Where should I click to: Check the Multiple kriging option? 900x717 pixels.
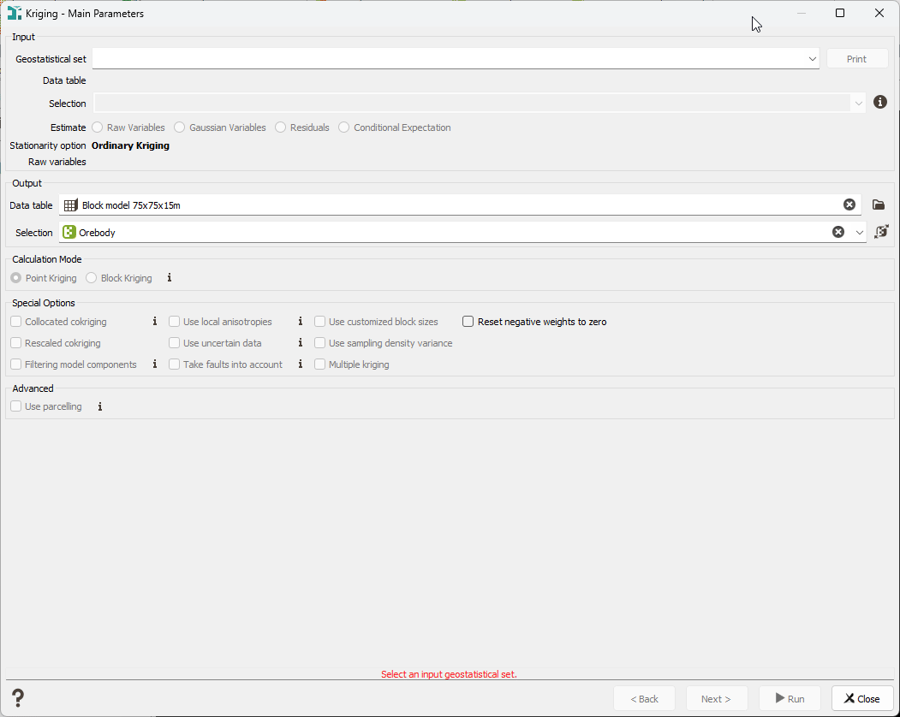pyautogui.click(x=319, y=364)
